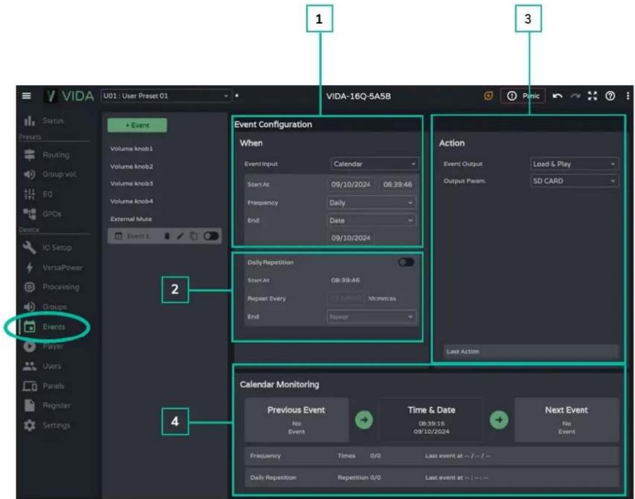Go to the Routing page

56,155
